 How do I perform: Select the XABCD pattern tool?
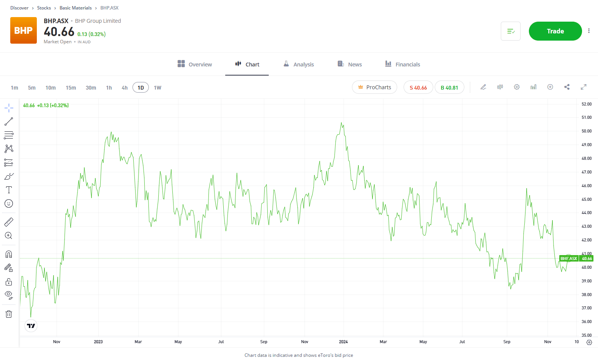tap(9, 149)
